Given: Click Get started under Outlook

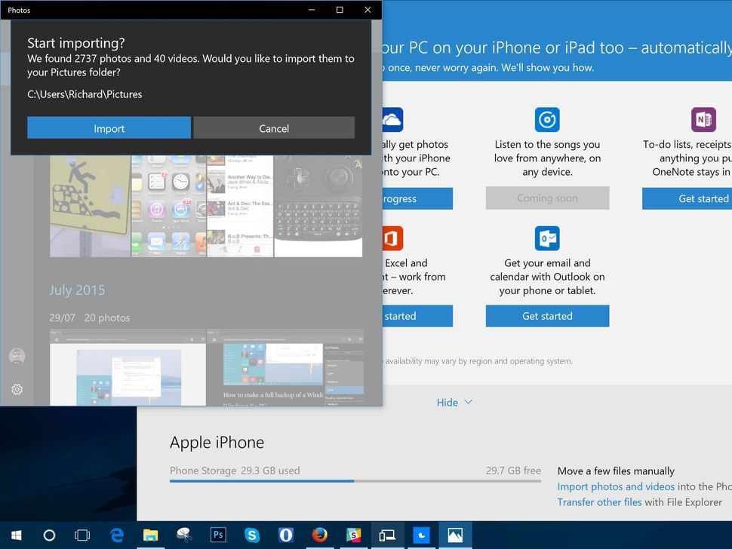Looking at the screenshot, I should (x=546, y=316).
